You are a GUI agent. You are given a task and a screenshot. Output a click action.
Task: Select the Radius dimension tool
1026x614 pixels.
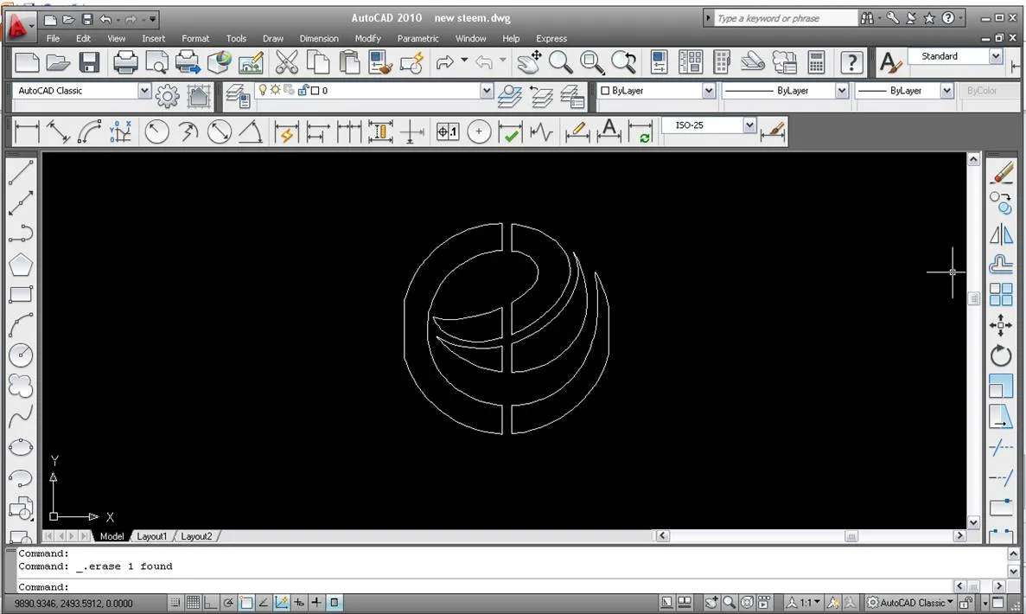tap(156, 131)
